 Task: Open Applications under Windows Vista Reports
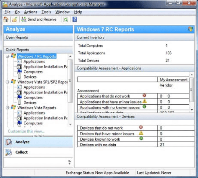[34, 113]
